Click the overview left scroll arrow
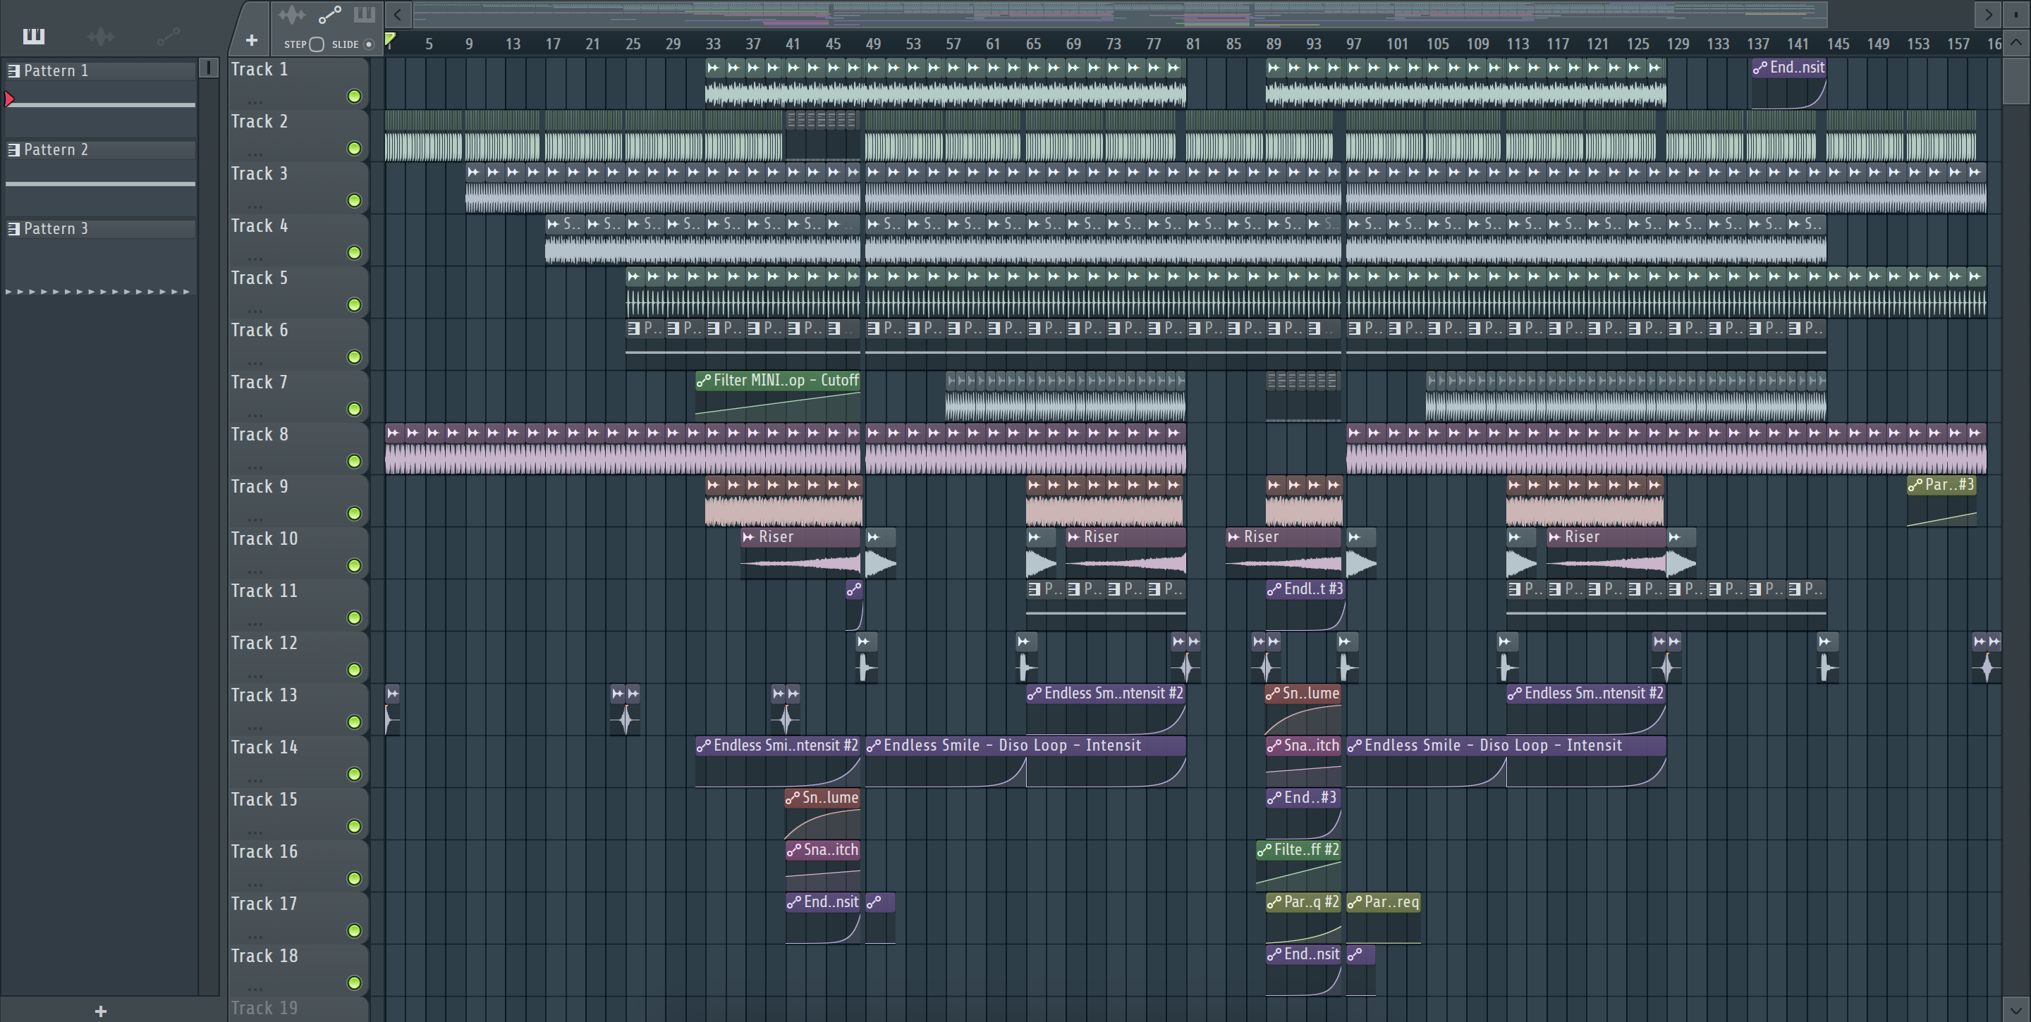 click(x=398, y=14)
